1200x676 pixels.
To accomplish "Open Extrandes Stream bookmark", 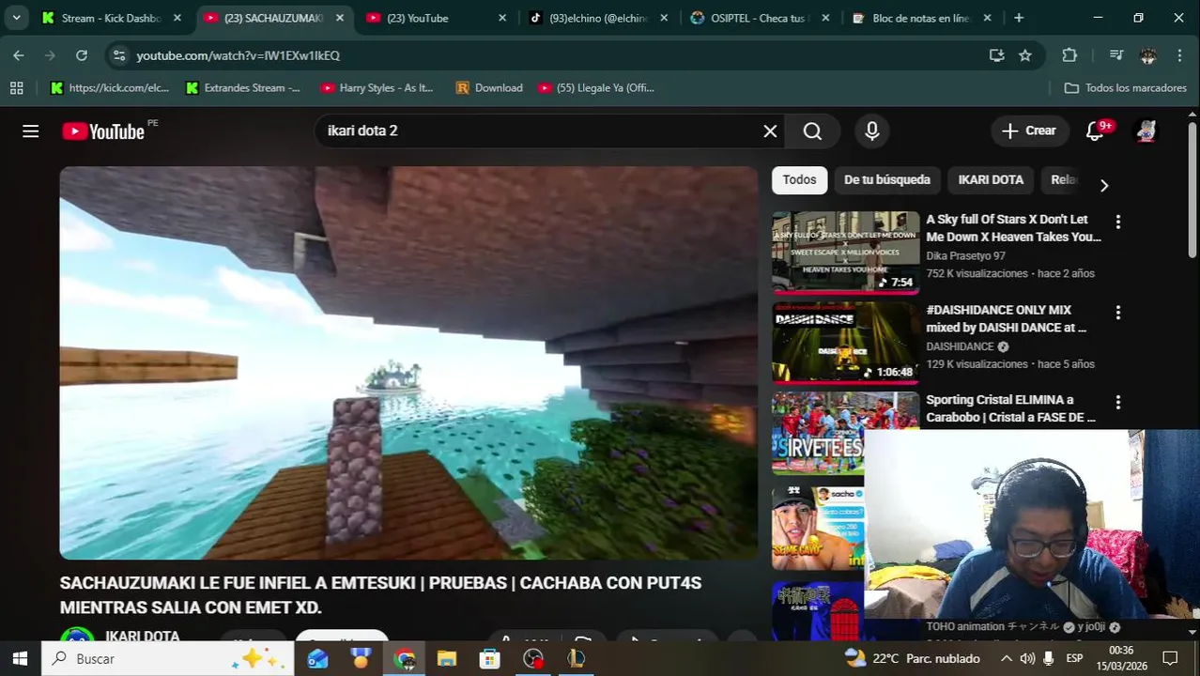I will (x=243, y=87).
